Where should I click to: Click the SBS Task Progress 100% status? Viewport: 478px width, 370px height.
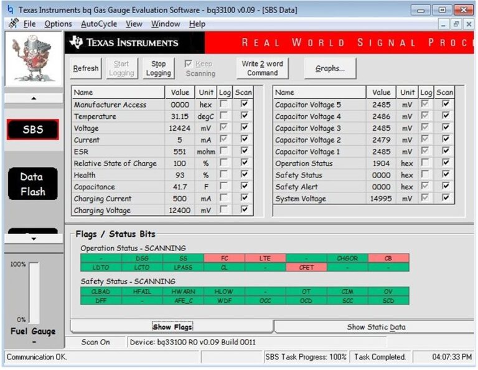click(306, 356)
